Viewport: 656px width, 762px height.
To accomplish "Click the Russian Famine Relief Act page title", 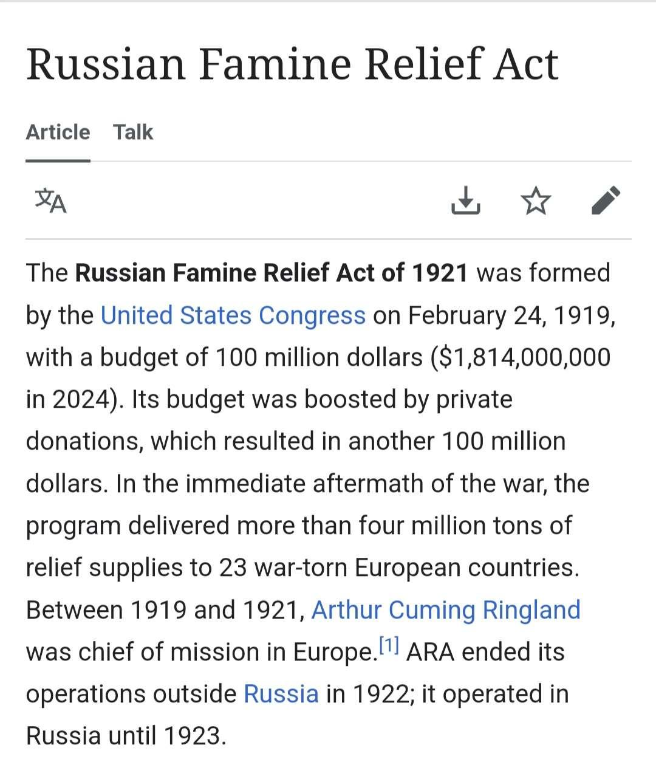I will (292, 64).
